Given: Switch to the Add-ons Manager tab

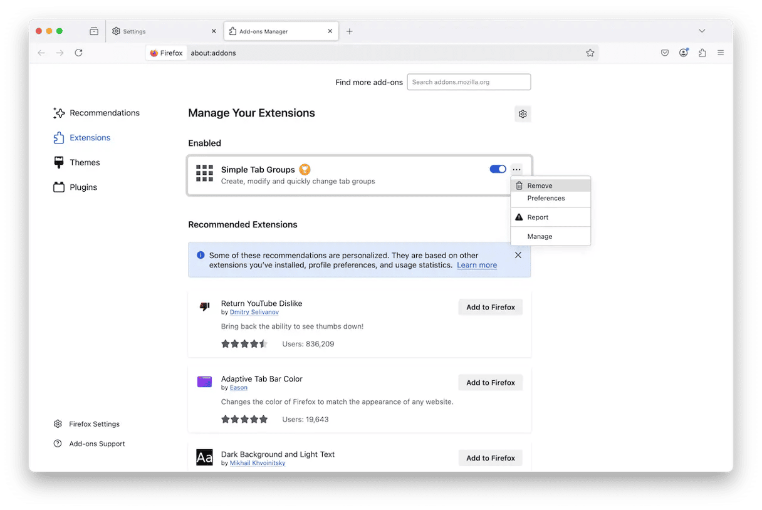Looking at the screenshot, I should [281, 31].
